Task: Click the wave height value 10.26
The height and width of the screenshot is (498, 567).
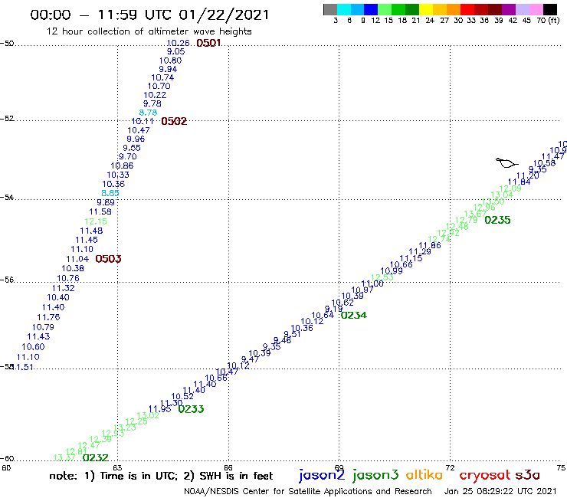Action: pyautogui.click(x=178, y=43)
